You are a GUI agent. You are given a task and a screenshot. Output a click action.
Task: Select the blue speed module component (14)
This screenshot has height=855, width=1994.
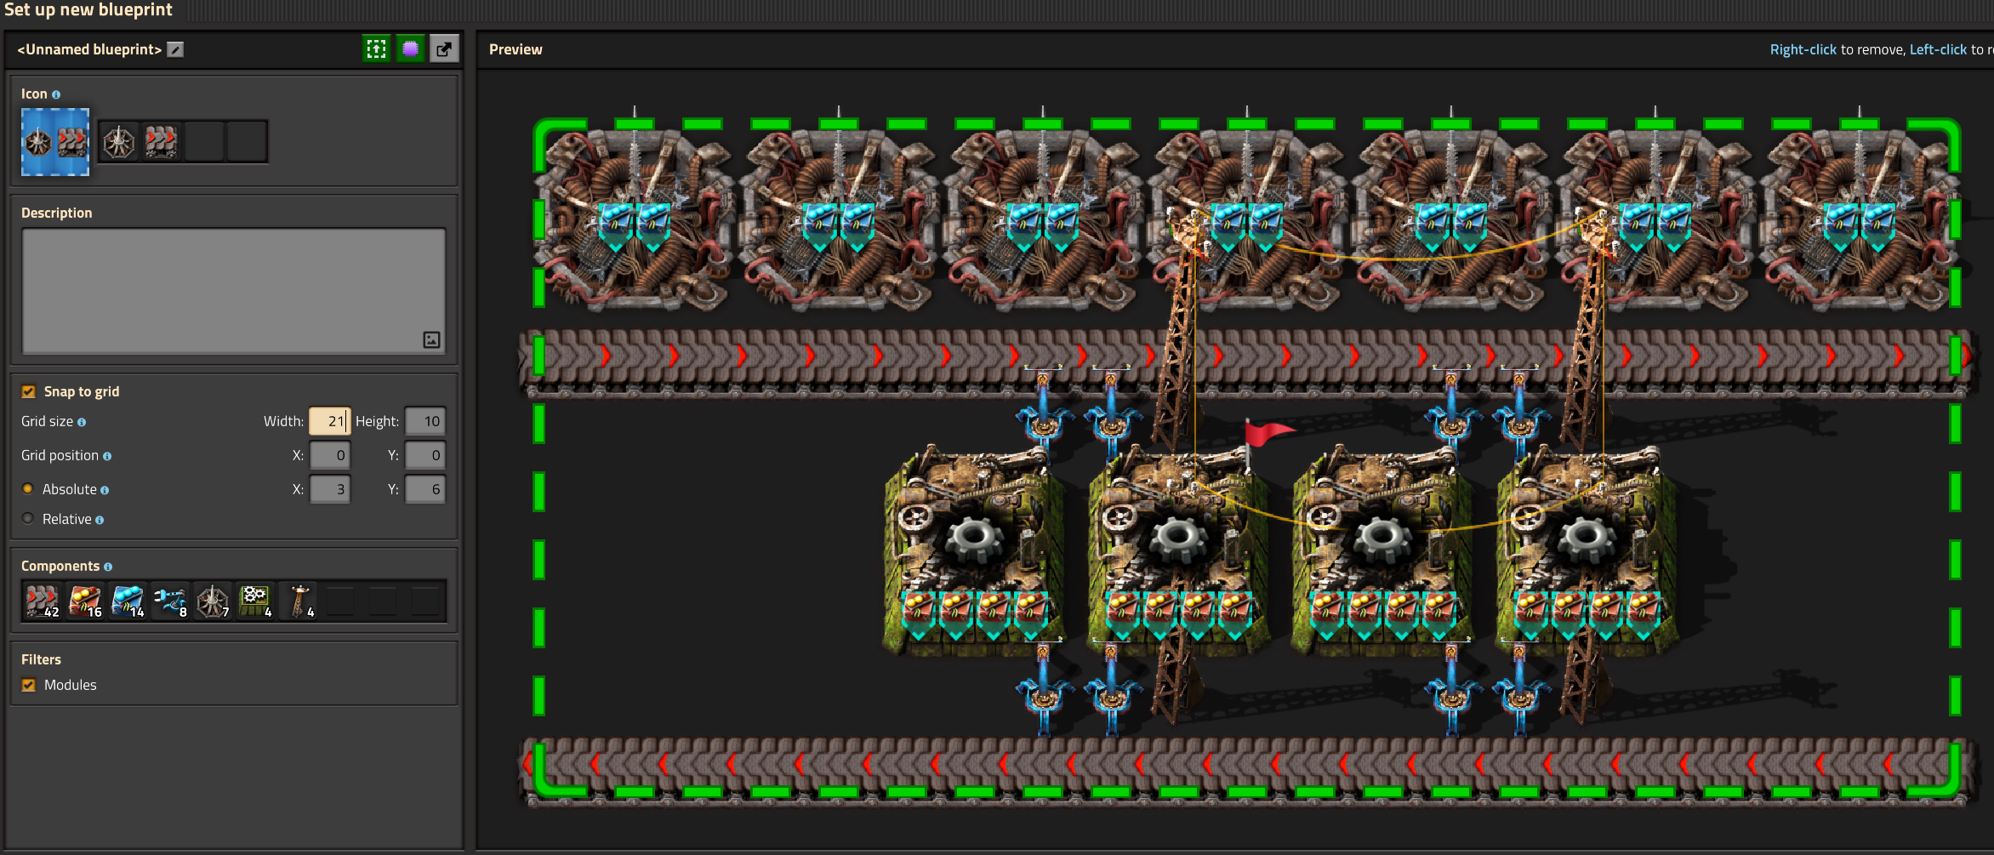point(127,601)
